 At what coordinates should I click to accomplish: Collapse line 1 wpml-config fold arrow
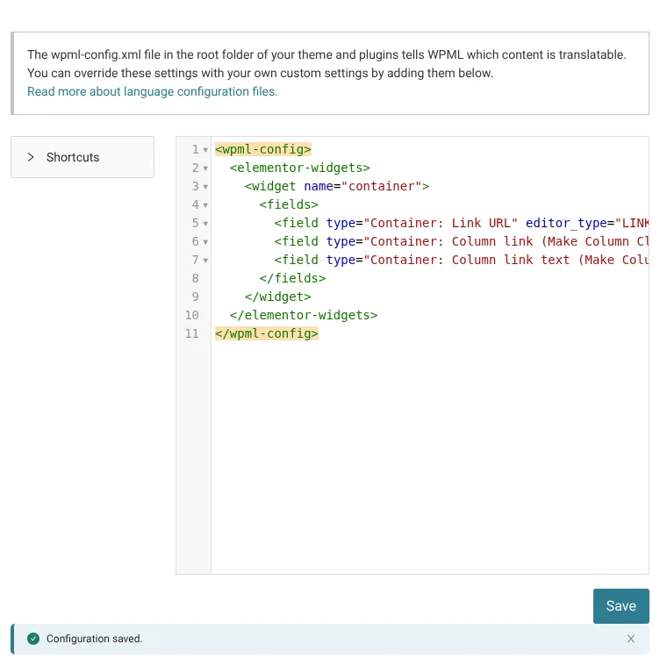205,150
